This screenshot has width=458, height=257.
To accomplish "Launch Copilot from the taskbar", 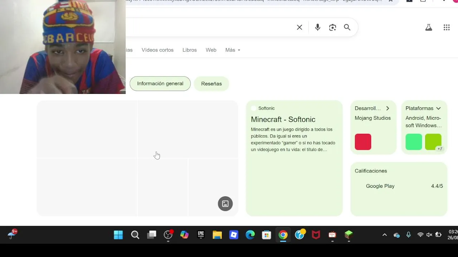I will (185, 235).
